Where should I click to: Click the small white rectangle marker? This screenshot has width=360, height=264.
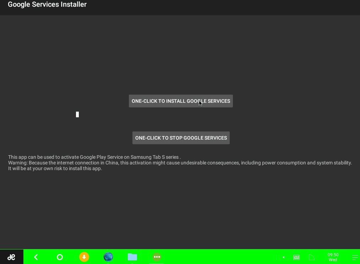click(x=77, y=114)
